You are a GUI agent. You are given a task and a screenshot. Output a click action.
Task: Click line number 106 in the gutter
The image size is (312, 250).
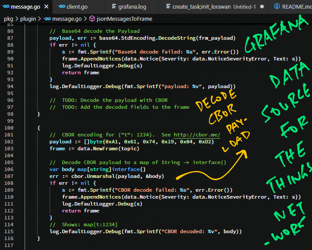(x=10, y=169)
